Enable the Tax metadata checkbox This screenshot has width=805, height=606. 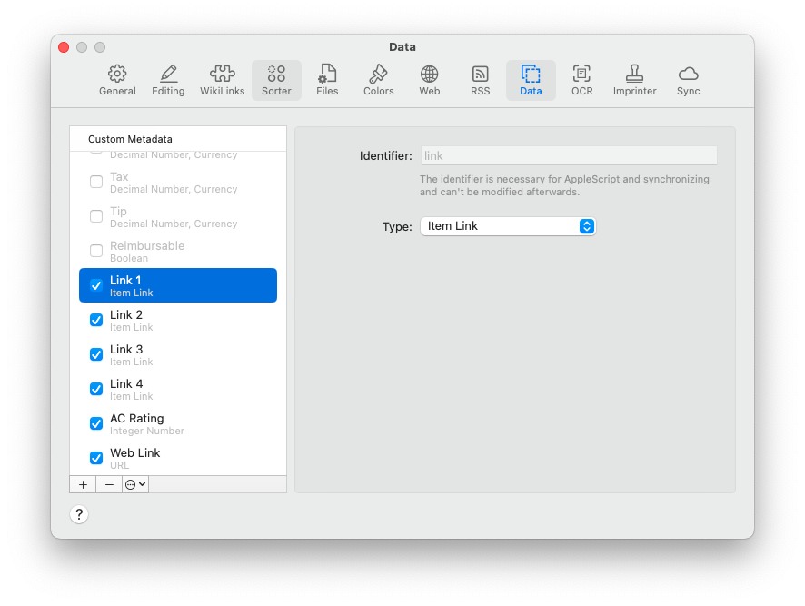coord(96,182)
